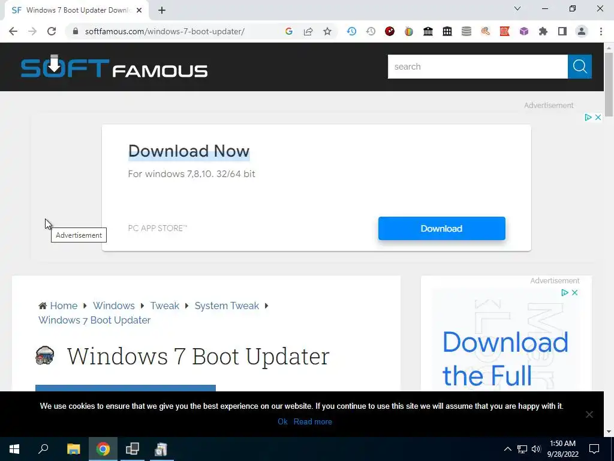Click the Google icon in the address bar
614x461 pixels.
(289, 31)
